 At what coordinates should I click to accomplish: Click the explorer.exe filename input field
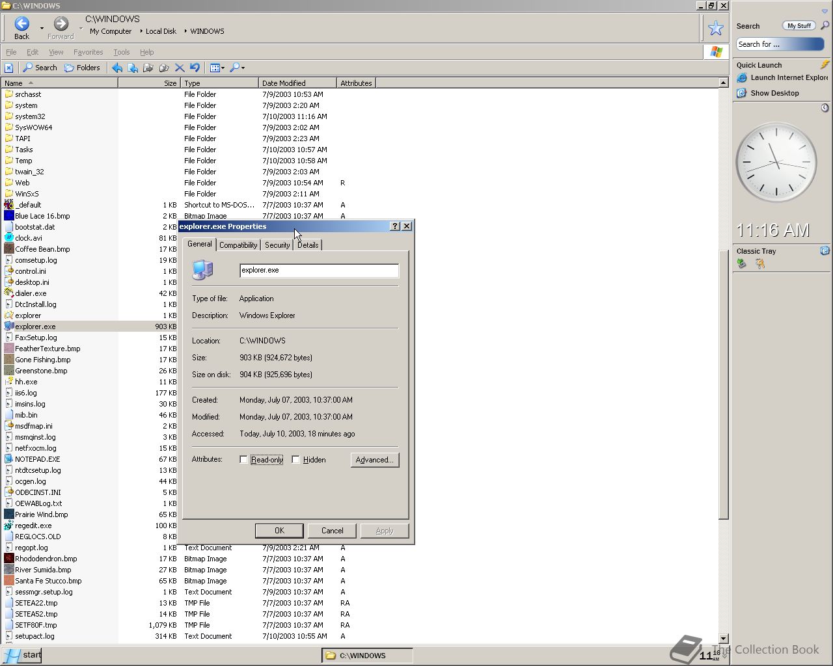coord(319,271)
